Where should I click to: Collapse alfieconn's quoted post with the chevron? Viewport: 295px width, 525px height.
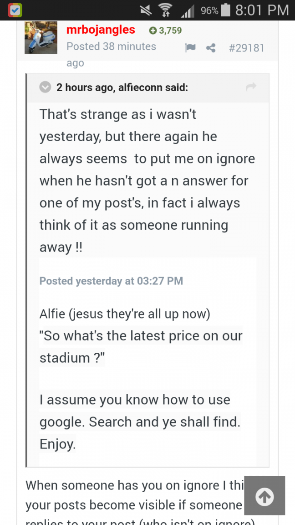click(x=45, y=87)
